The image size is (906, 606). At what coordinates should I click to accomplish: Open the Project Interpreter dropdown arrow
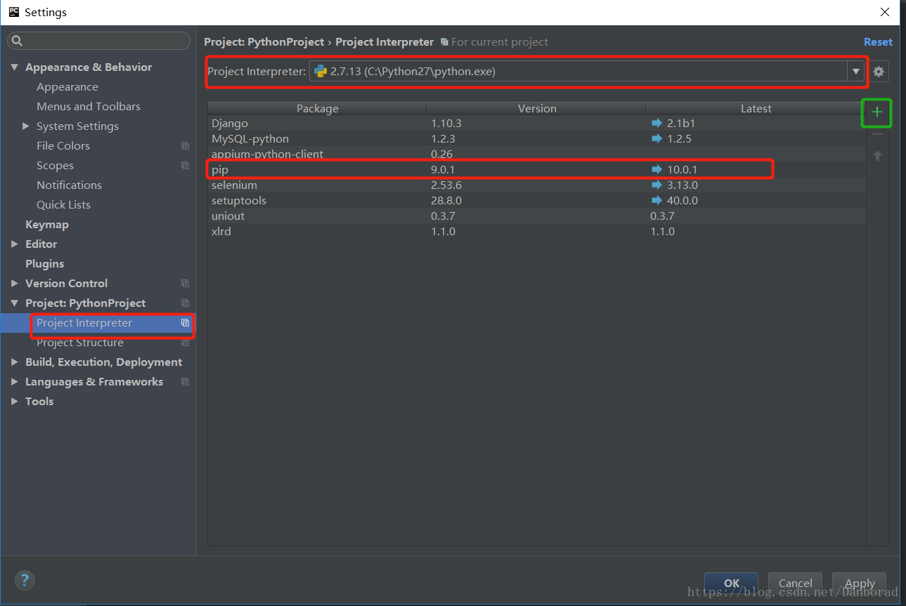pyautogui.click(x=855, y=71)
